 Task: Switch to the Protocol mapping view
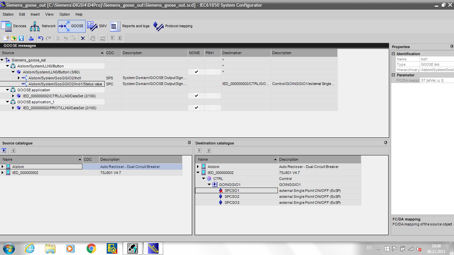tap(173, 26)
